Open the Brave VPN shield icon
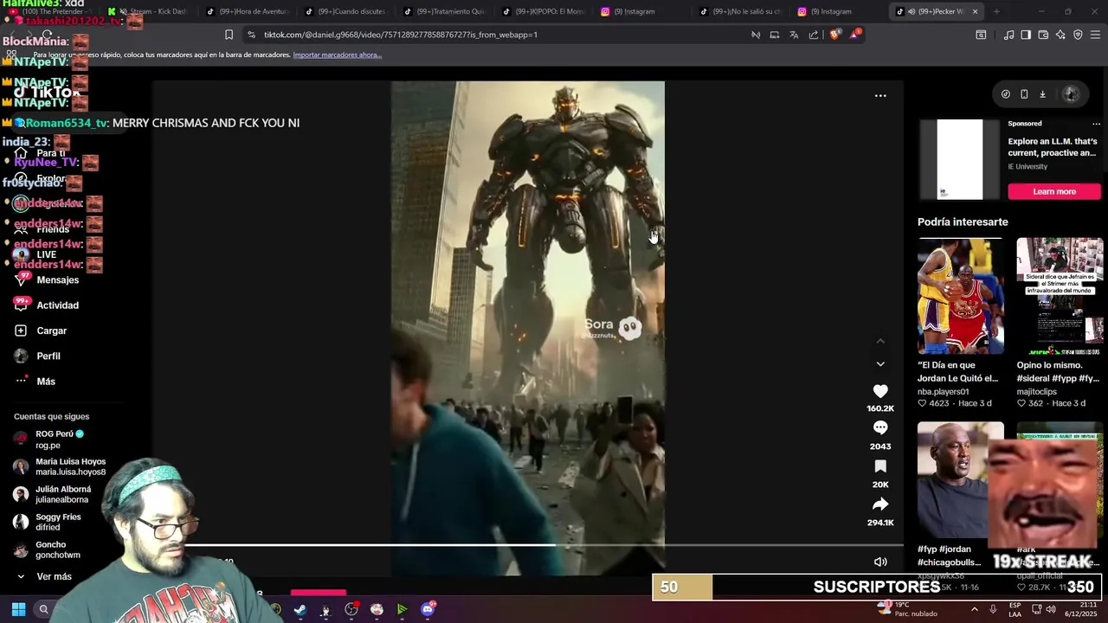1108x623 pixels. point(1078,35)
